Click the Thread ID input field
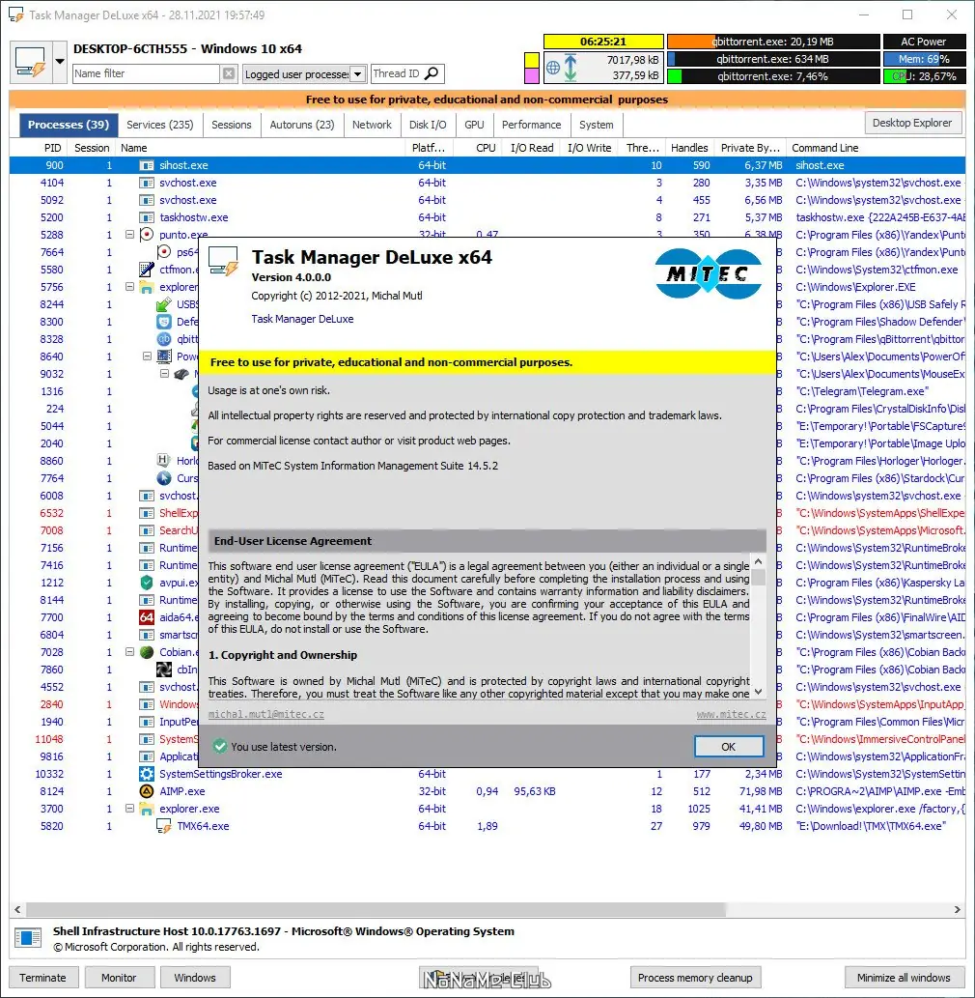The image size is (975, 998). pyautogui.click(x=397, y=73)
